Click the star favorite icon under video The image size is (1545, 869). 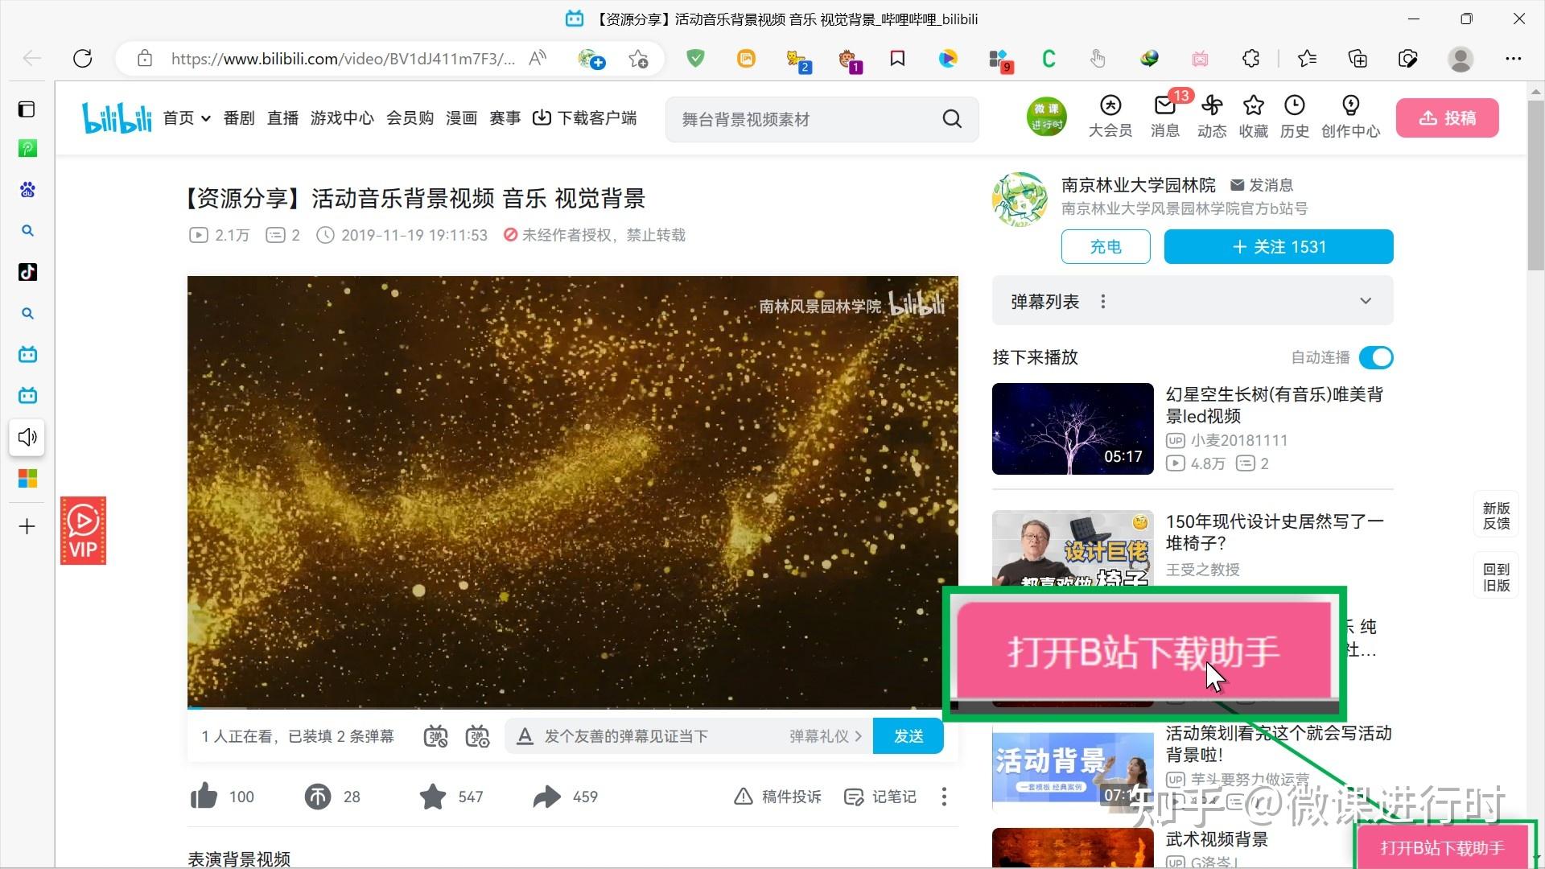tap(433, 797)
